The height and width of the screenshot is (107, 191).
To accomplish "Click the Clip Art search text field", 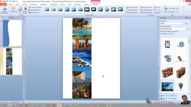I will 172,23.
